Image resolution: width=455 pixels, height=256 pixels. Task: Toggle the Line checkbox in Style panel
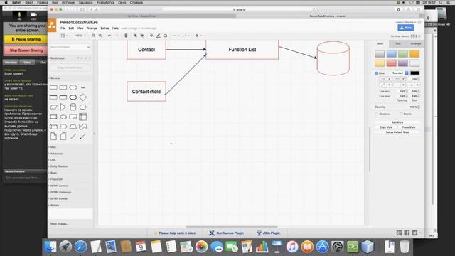(377, 73)
